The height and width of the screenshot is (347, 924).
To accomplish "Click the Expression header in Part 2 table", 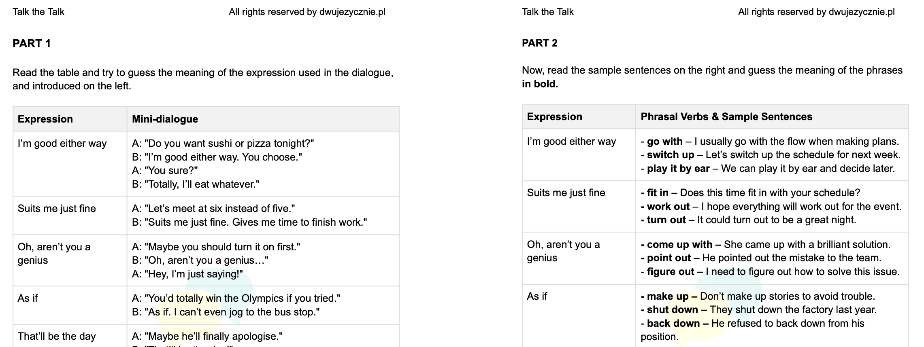I will 554,117.
